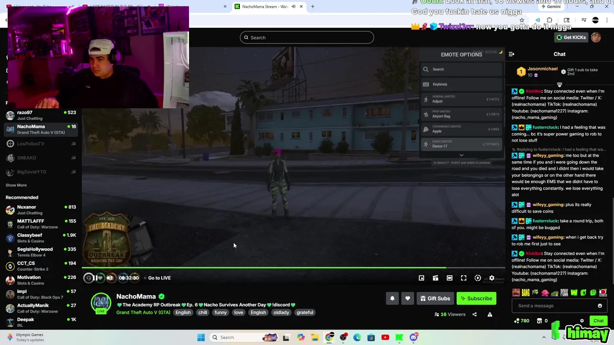Insert the PONK emote
Screen dimensions: 614x345
pos(564,293)
